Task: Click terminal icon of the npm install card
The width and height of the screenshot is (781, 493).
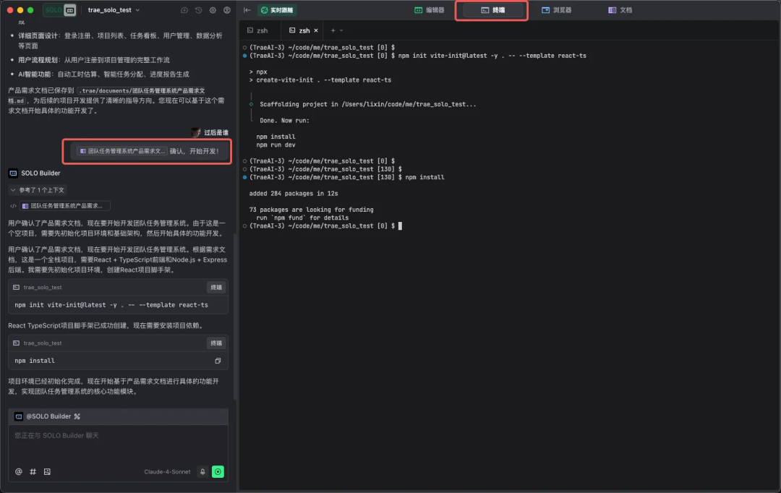Action: coord(16,343)
